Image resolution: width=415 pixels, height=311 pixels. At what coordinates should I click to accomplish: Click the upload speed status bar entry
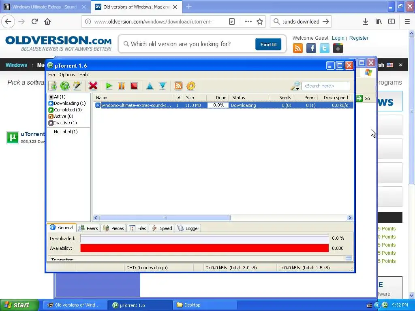click(304, 268)
